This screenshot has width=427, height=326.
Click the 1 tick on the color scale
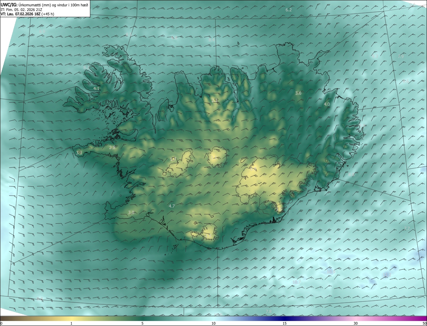click(71, 323)
